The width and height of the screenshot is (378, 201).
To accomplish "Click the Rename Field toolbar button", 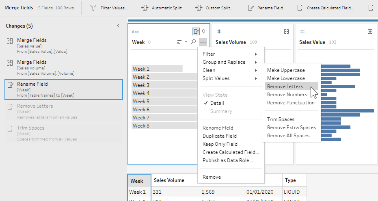I will tap(266, 8).
